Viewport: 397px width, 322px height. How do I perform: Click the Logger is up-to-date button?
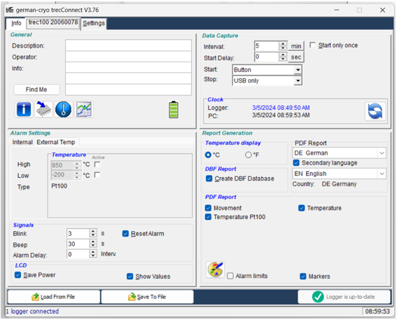tap(344, 297)
